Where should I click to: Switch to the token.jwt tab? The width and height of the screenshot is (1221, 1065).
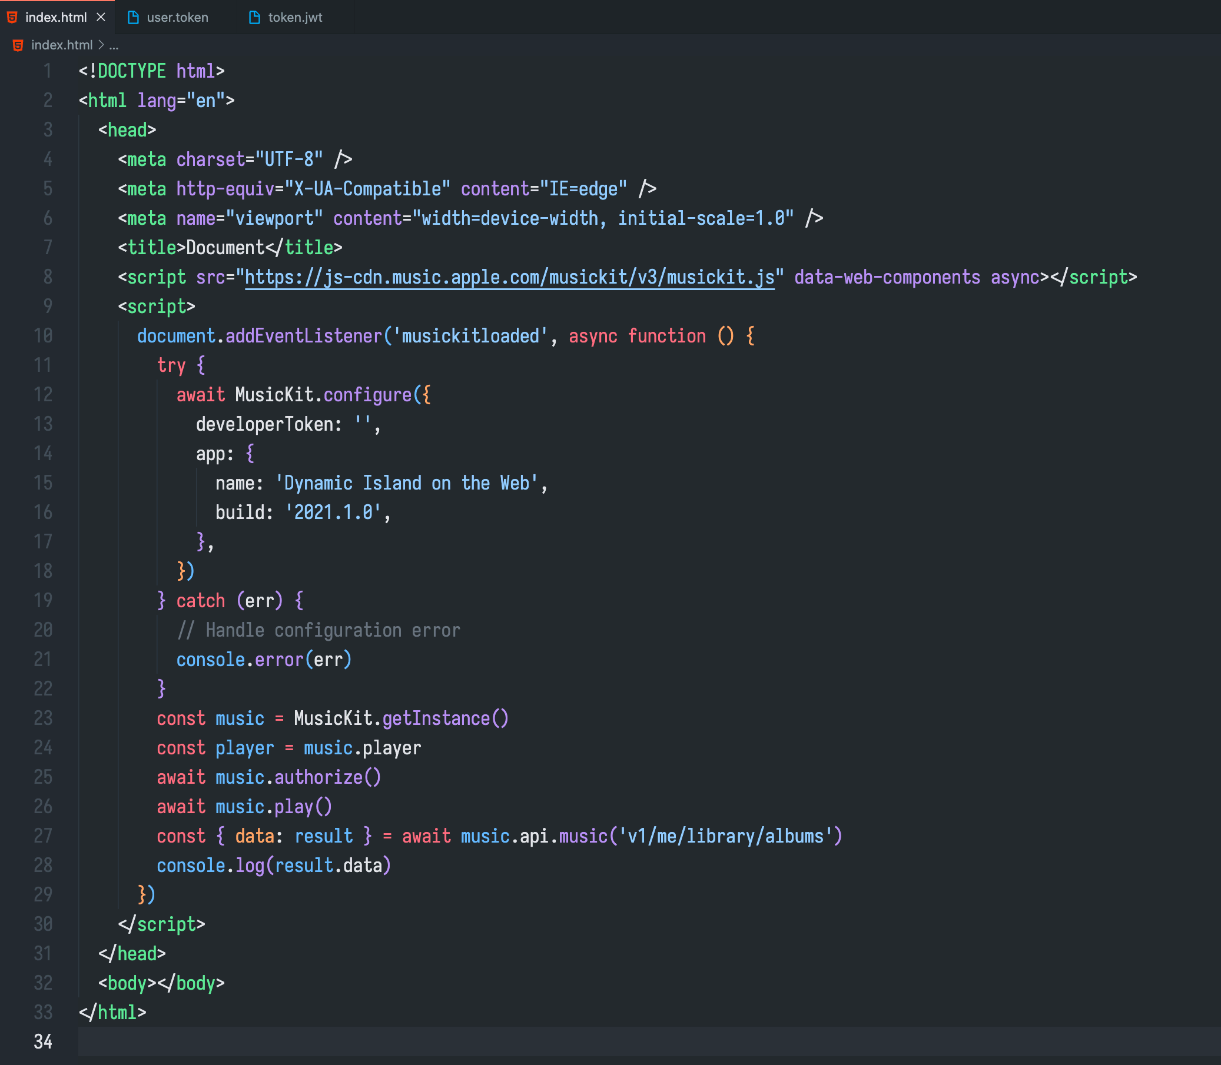coord(295,17)
